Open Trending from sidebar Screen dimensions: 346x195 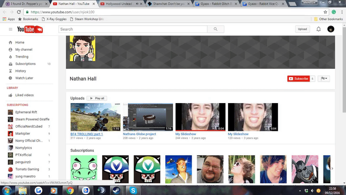coord(22,57)
